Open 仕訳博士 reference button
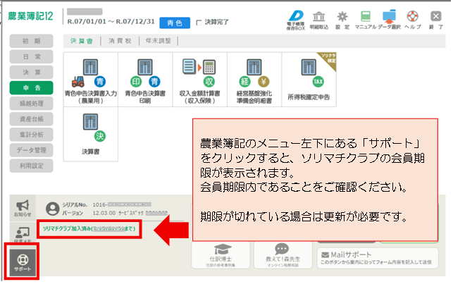Viewport: 453px width, 289px height. 221,255
